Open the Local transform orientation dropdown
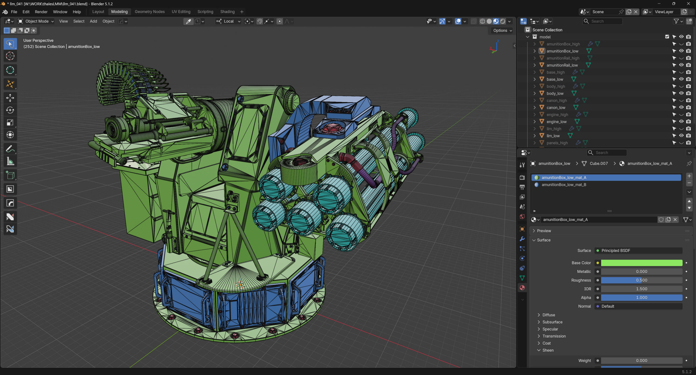The width and height of the screenshot is (696, 375). point(228,21)
